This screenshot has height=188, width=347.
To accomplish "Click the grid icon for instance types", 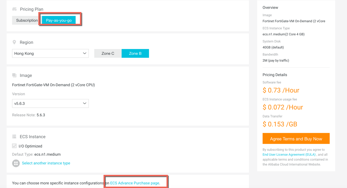I will (16, 163).
